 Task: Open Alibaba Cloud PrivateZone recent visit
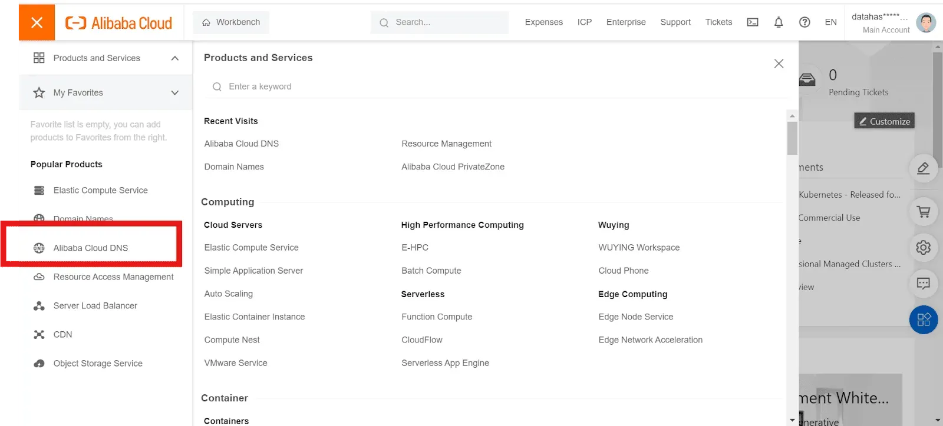[x=453, y=167]
